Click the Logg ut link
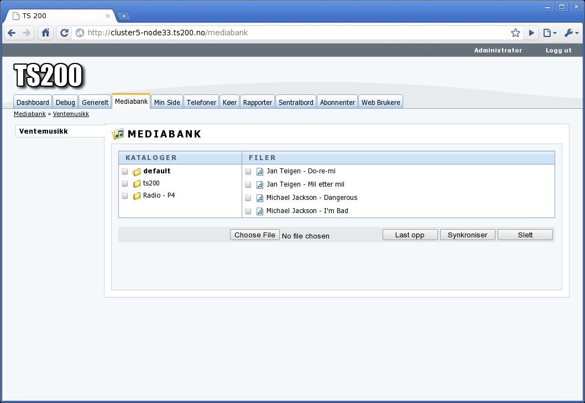 click(558, 50)
